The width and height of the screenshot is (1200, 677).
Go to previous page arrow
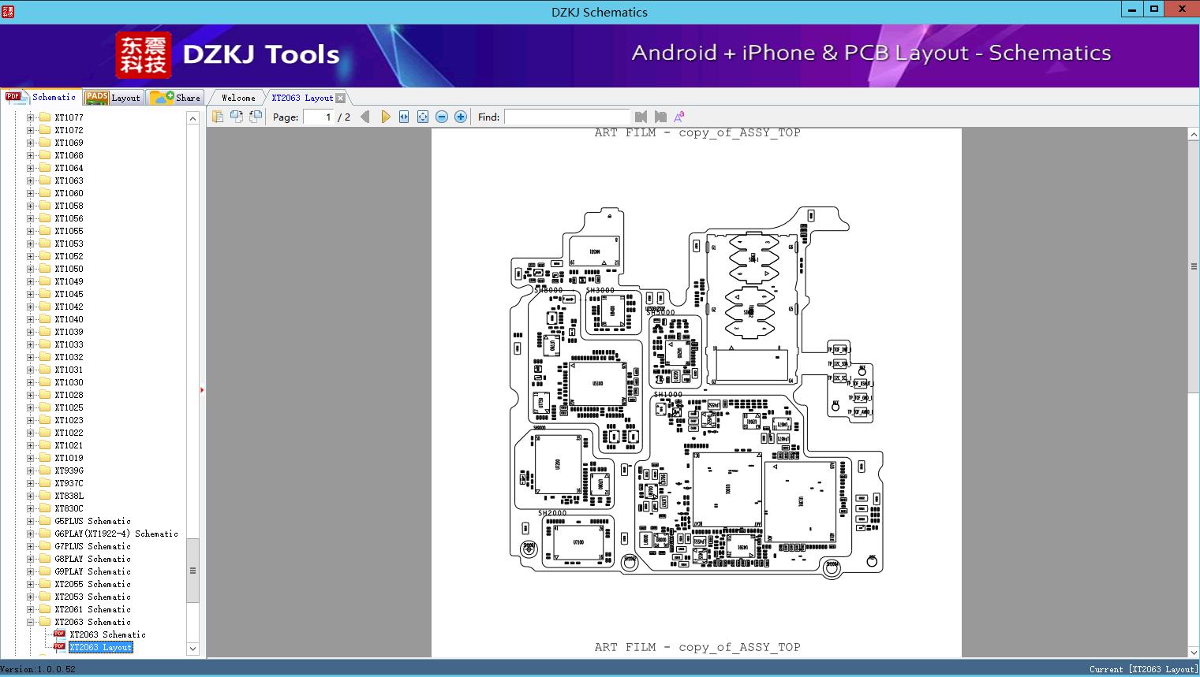coord(364,117)
